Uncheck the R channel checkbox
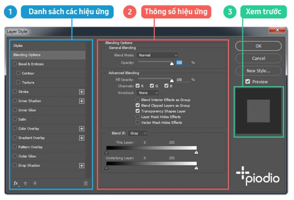The image size is (294, 200). [x=138, y=86]
